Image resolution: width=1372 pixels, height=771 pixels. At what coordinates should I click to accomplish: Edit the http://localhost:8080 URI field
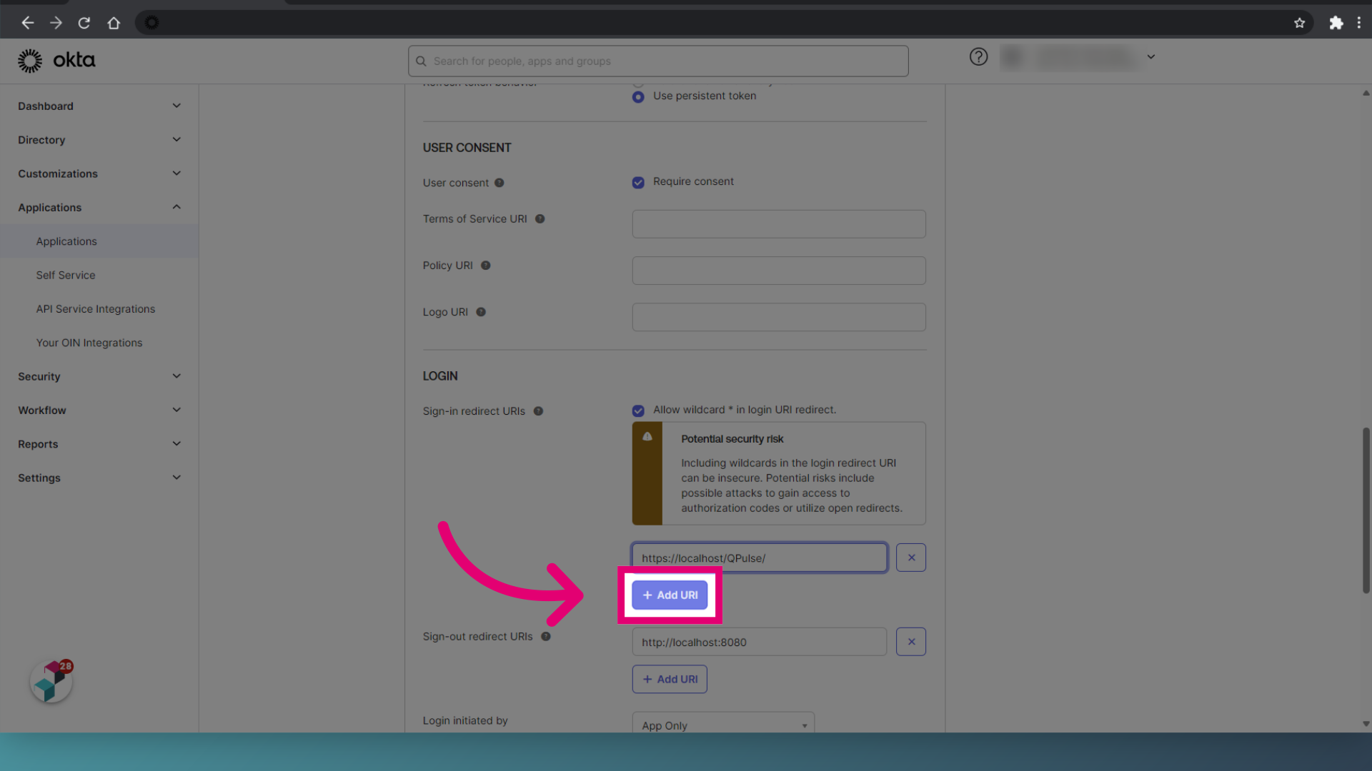coord(760,642)
